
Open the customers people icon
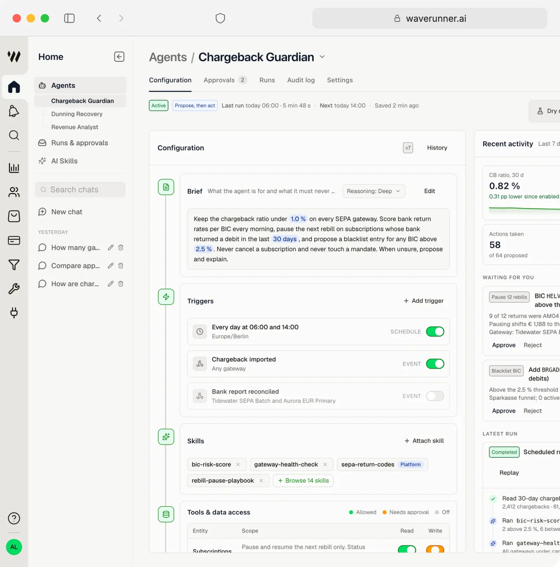click(x=14, y=192)
